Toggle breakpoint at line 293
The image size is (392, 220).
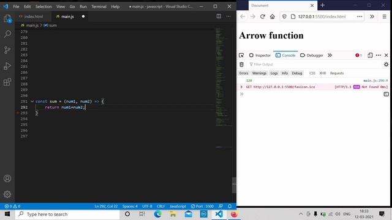coord(18,113)
